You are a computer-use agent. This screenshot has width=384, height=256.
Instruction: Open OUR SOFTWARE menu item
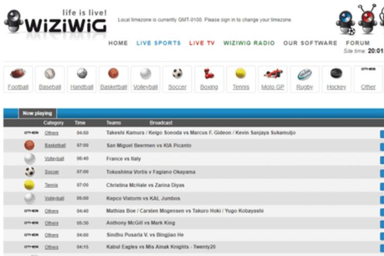(x=310, y=43)
